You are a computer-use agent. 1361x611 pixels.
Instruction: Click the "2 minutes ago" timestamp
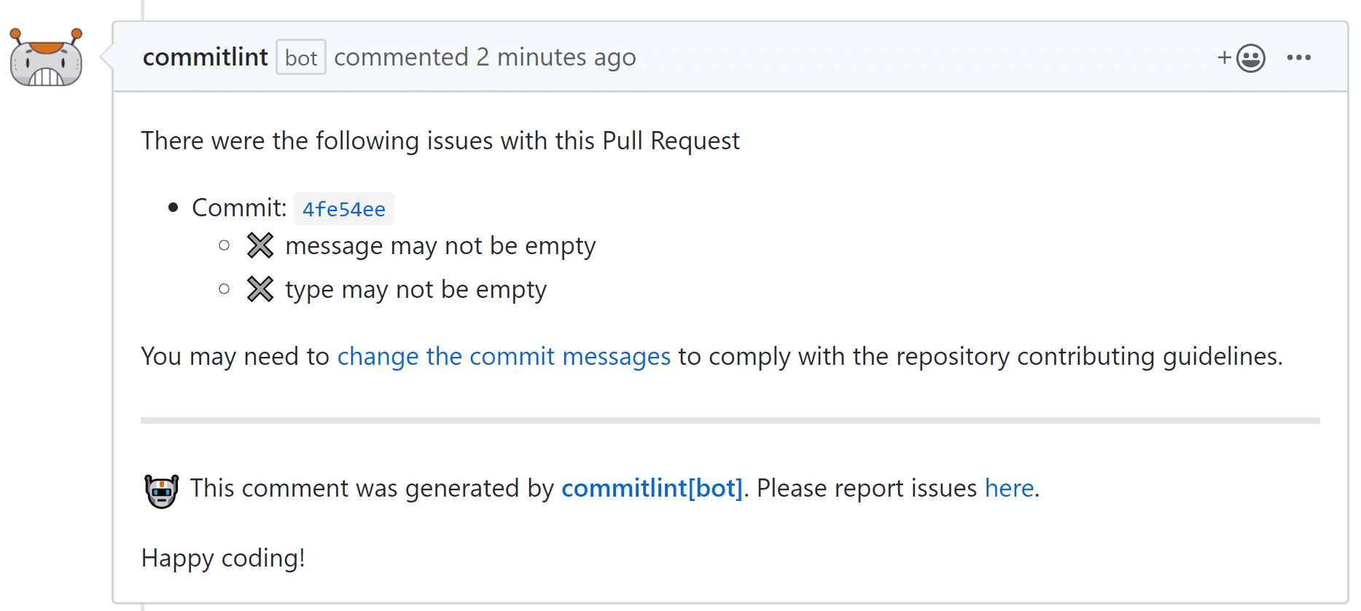pos(555,57)
